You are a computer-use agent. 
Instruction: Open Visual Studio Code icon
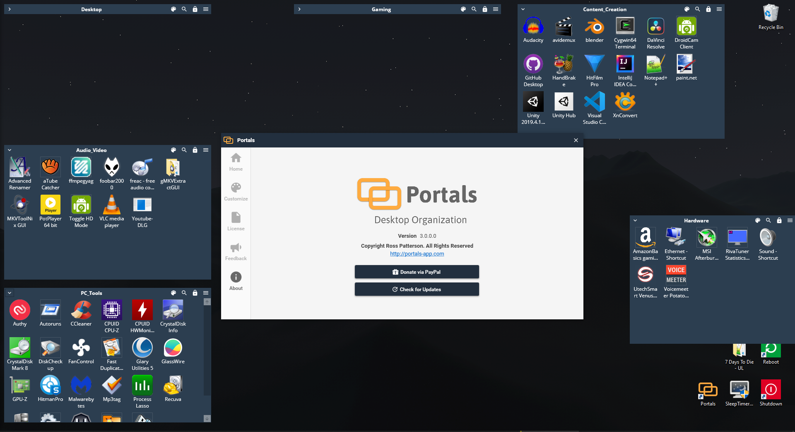click(594, 108)
